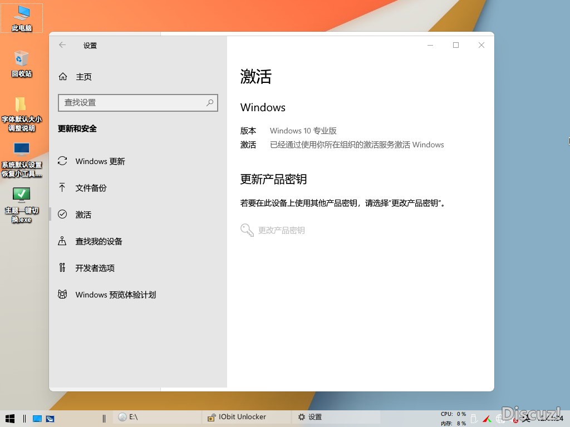Click the tools icon beside 开发者选项
The image size is (570, 427).
tap(62, 267)
